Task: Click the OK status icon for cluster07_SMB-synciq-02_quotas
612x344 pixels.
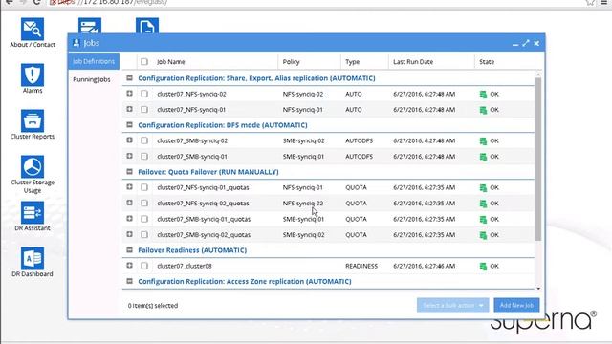Action: (x=483, y=235)
